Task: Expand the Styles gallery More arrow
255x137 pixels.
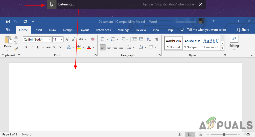Action: tap(222, 48)
